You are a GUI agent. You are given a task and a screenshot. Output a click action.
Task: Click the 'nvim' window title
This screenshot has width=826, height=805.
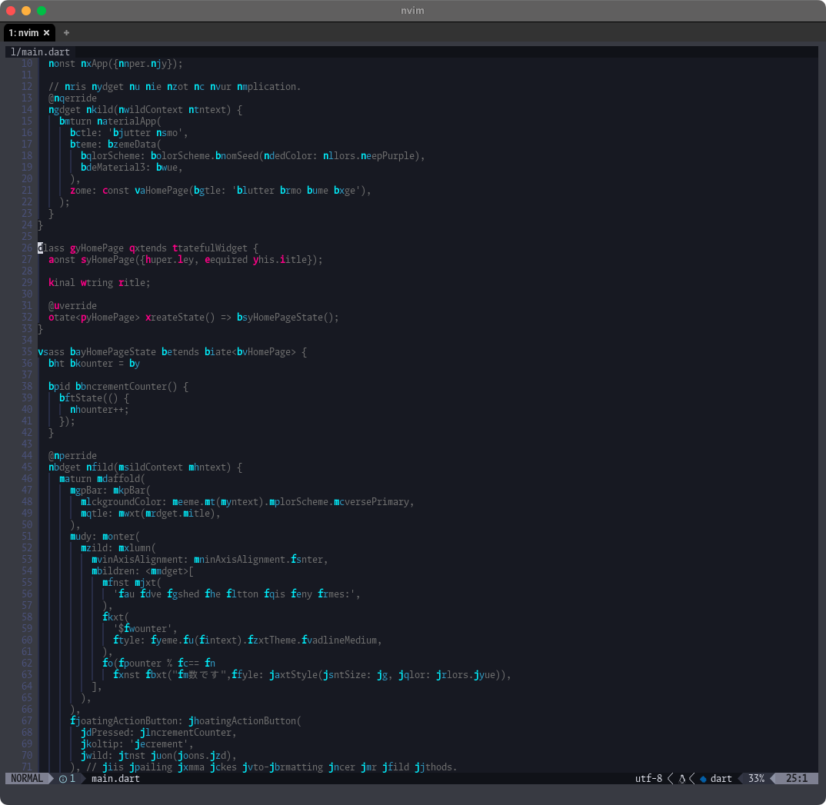[412, 11]
